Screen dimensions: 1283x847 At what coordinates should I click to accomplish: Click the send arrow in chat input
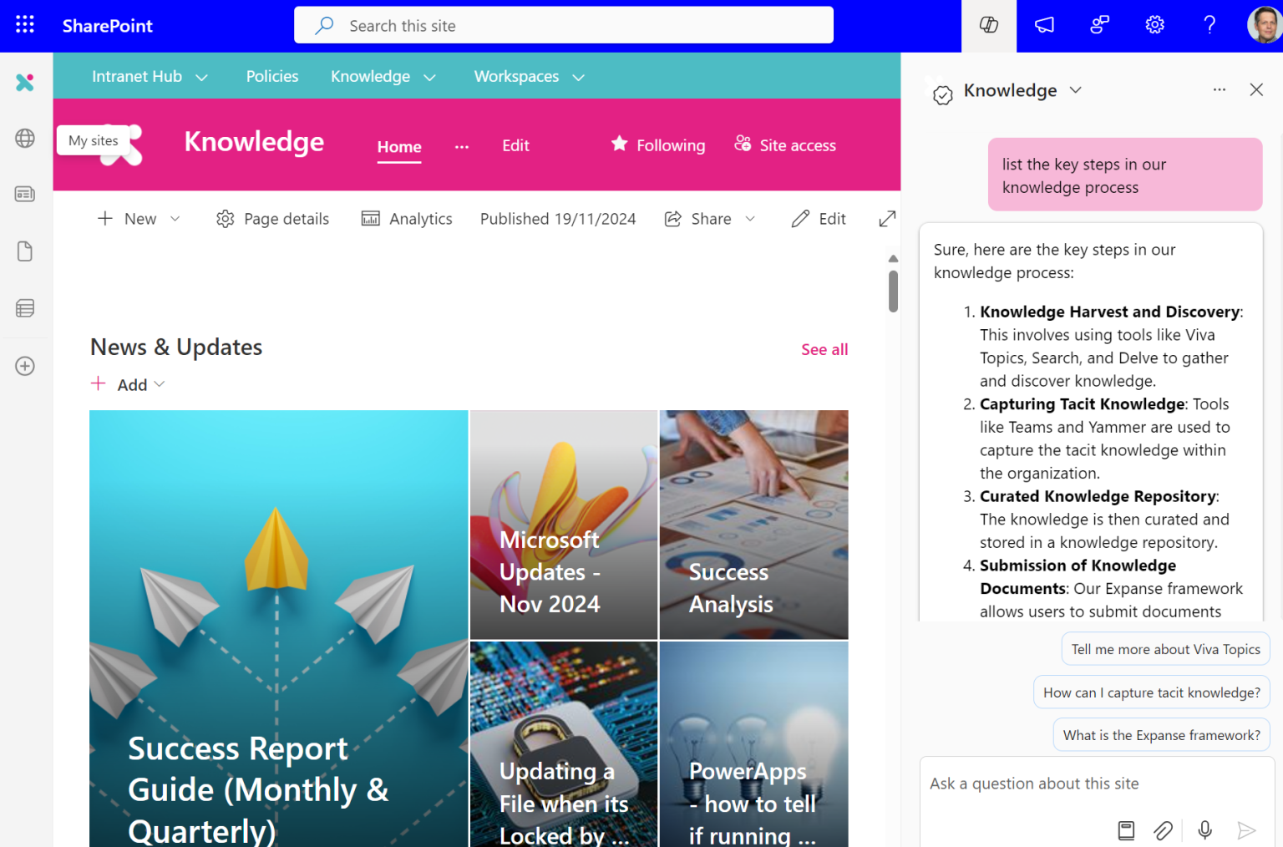coord(1246,829)
